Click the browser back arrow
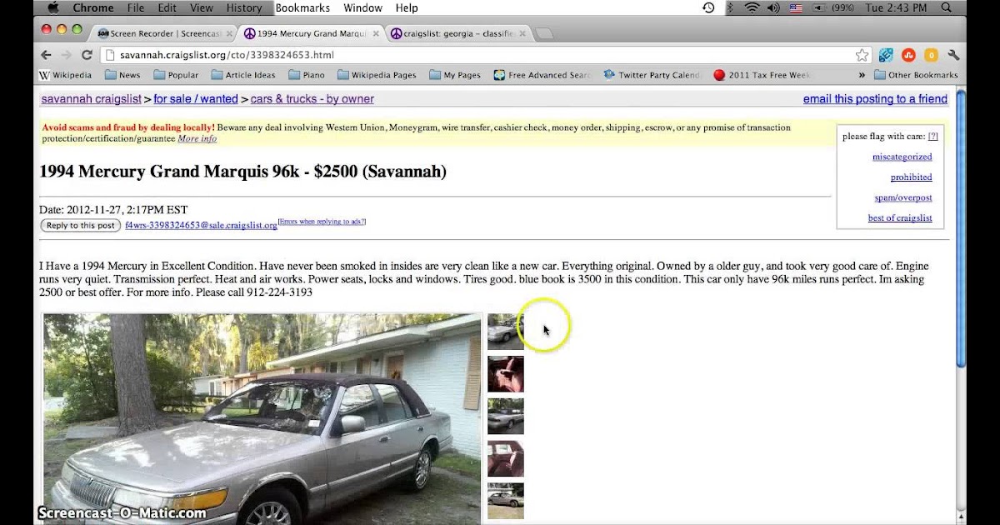This screenshot has height=525, width=1000. click(46, 55)
